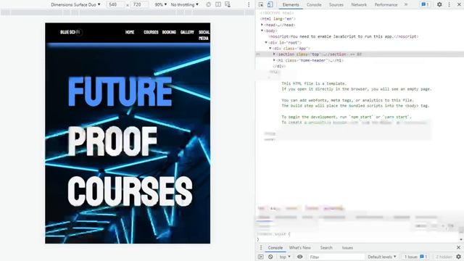This screenshot has width=464, height=261.
Task: Click the large white COURSES heading
Action: click(130, 191)
